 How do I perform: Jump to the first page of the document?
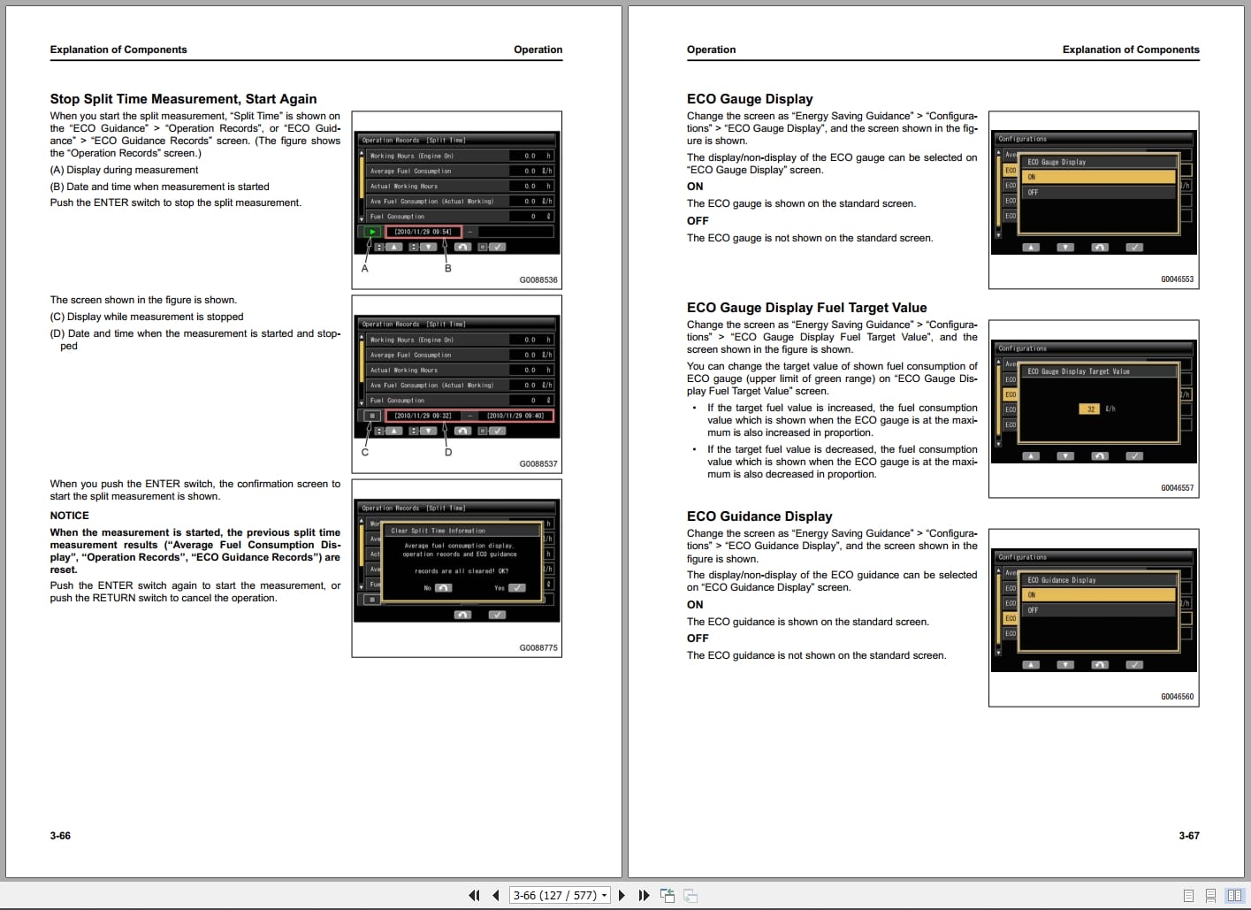coord(474,895)
